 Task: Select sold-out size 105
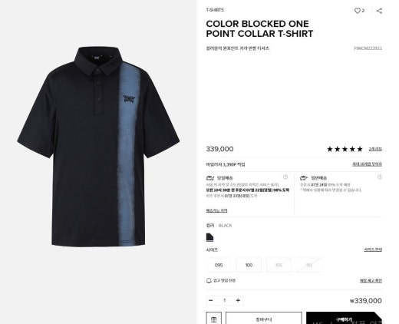[x=279, y=265]
